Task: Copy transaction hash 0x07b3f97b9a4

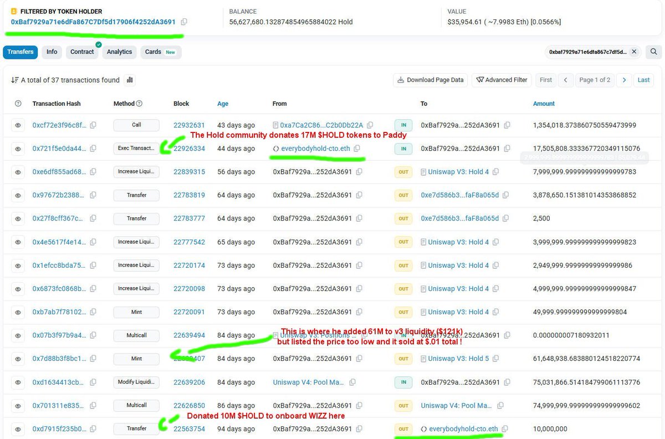Action: click(x=93, y=335)
